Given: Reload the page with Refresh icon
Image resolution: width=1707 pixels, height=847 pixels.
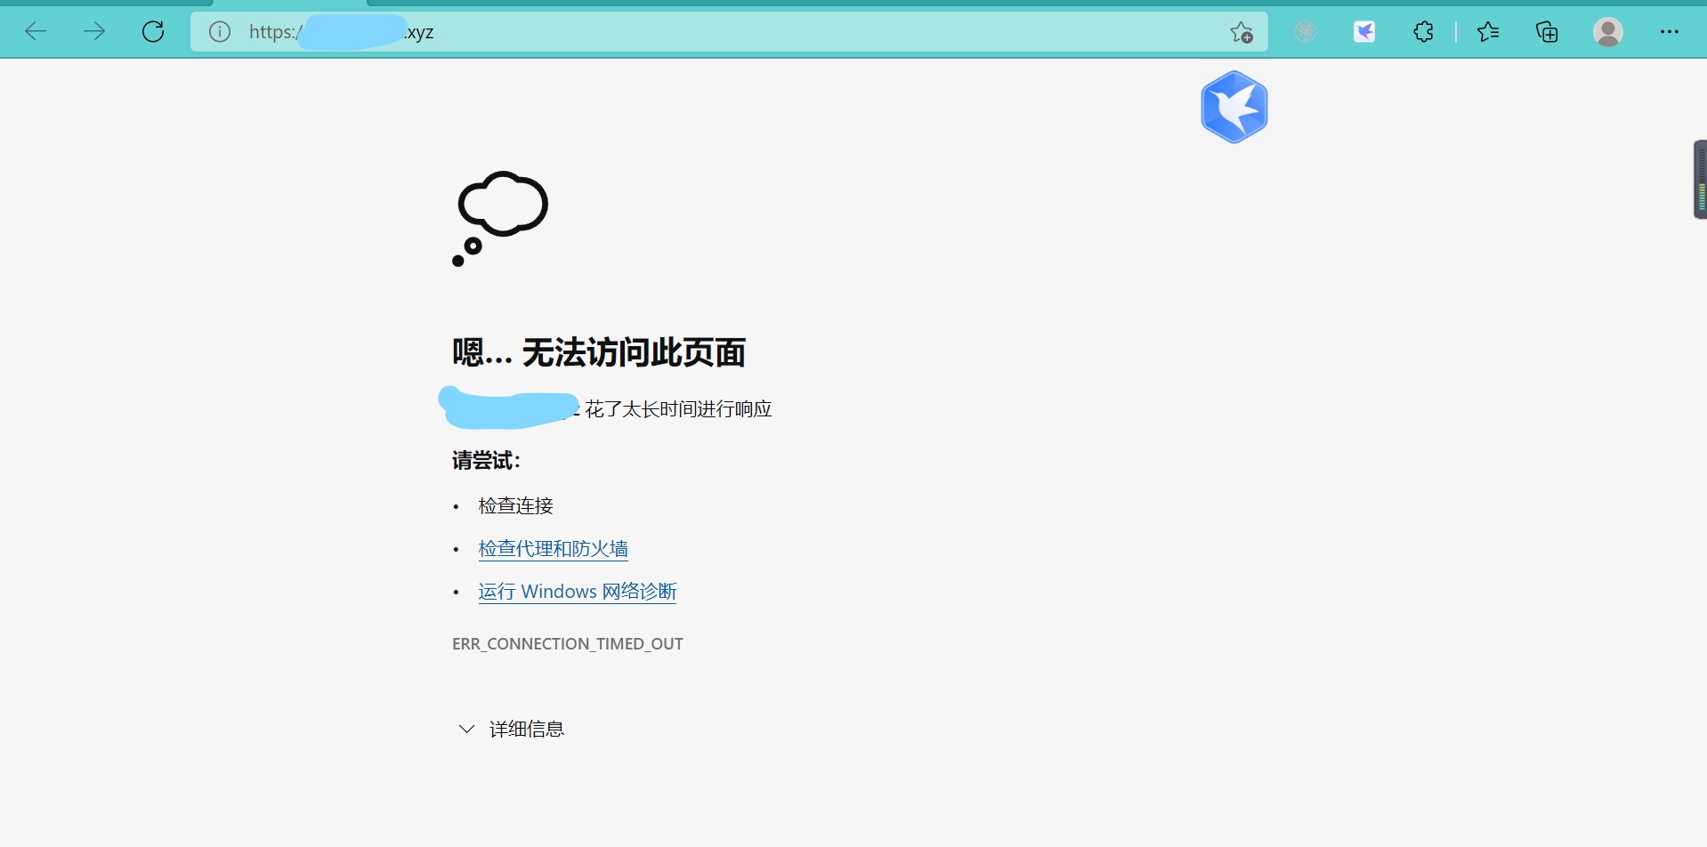Looking at the screenshot, I should 154,32.
